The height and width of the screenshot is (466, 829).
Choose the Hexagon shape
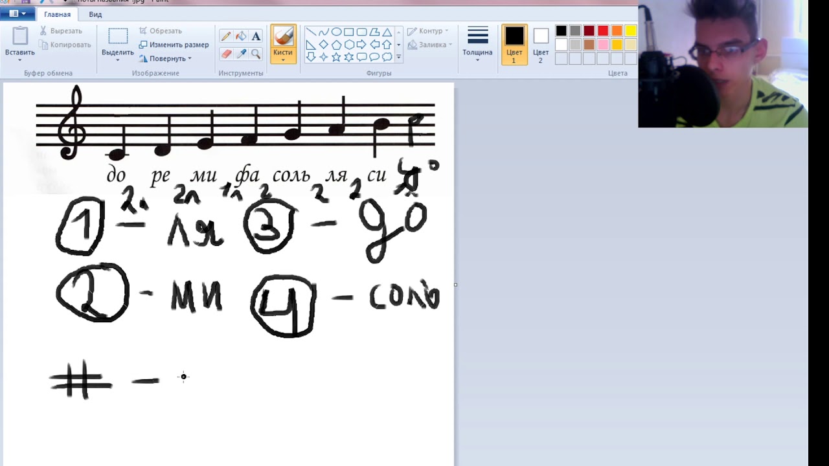[x=349, y=45]
